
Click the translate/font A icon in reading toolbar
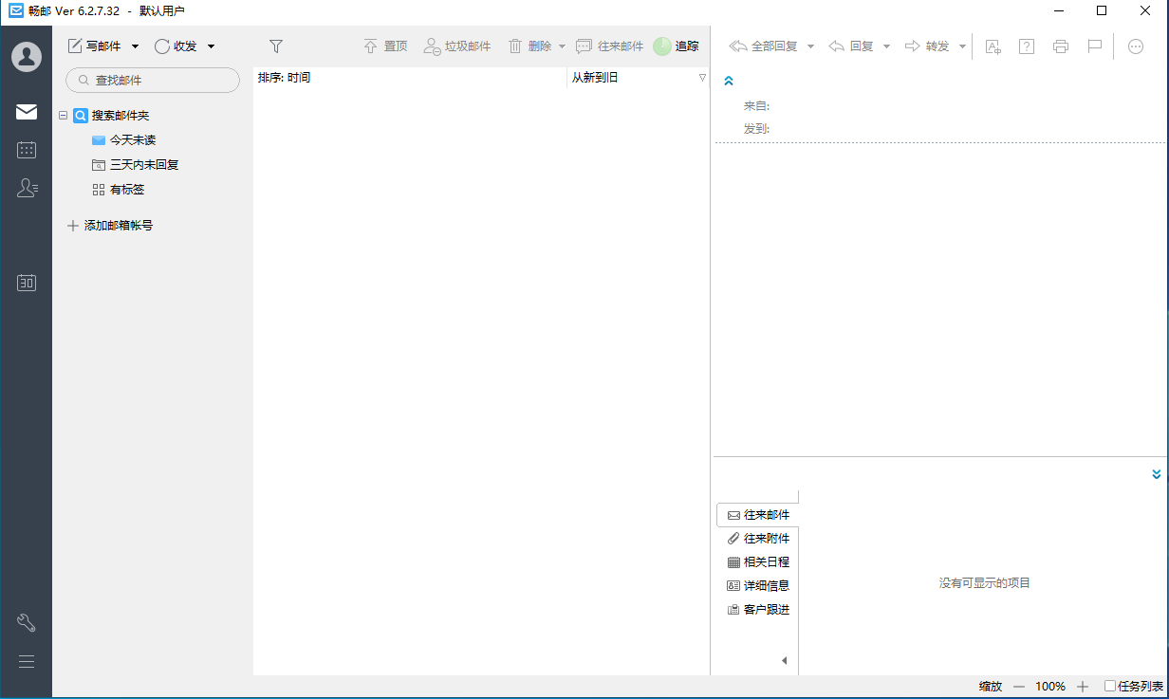coord(993,46)
